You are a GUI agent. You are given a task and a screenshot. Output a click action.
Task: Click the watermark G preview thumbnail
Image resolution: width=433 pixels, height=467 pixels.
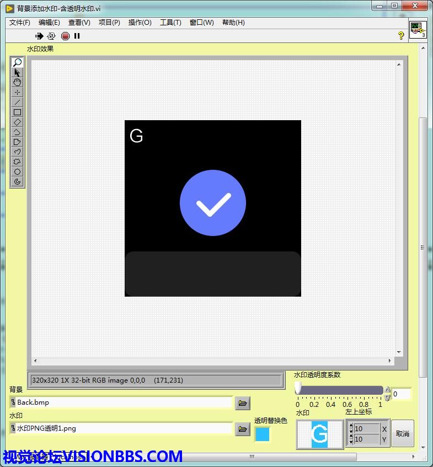(319, 434)
